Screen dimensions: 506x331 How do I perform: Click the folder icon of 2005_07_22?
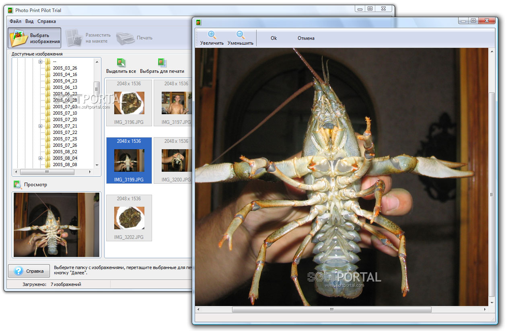coord(48,132)
